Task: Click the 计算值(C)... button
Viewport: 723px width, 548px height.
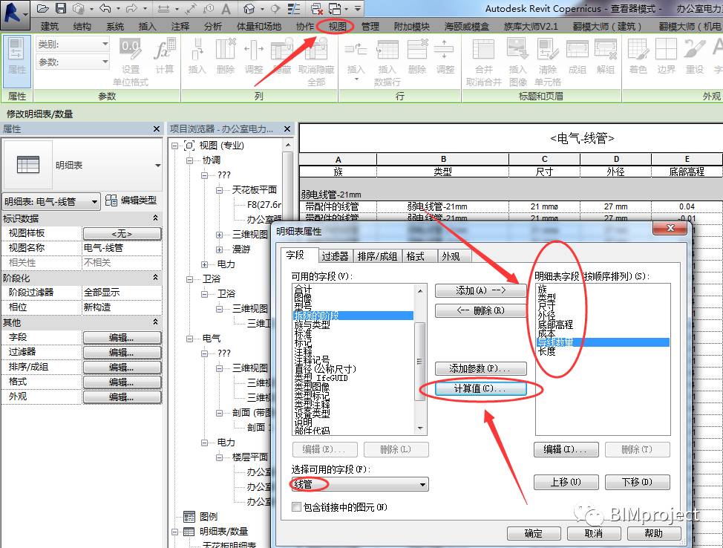Action: (x=480, y=388)
